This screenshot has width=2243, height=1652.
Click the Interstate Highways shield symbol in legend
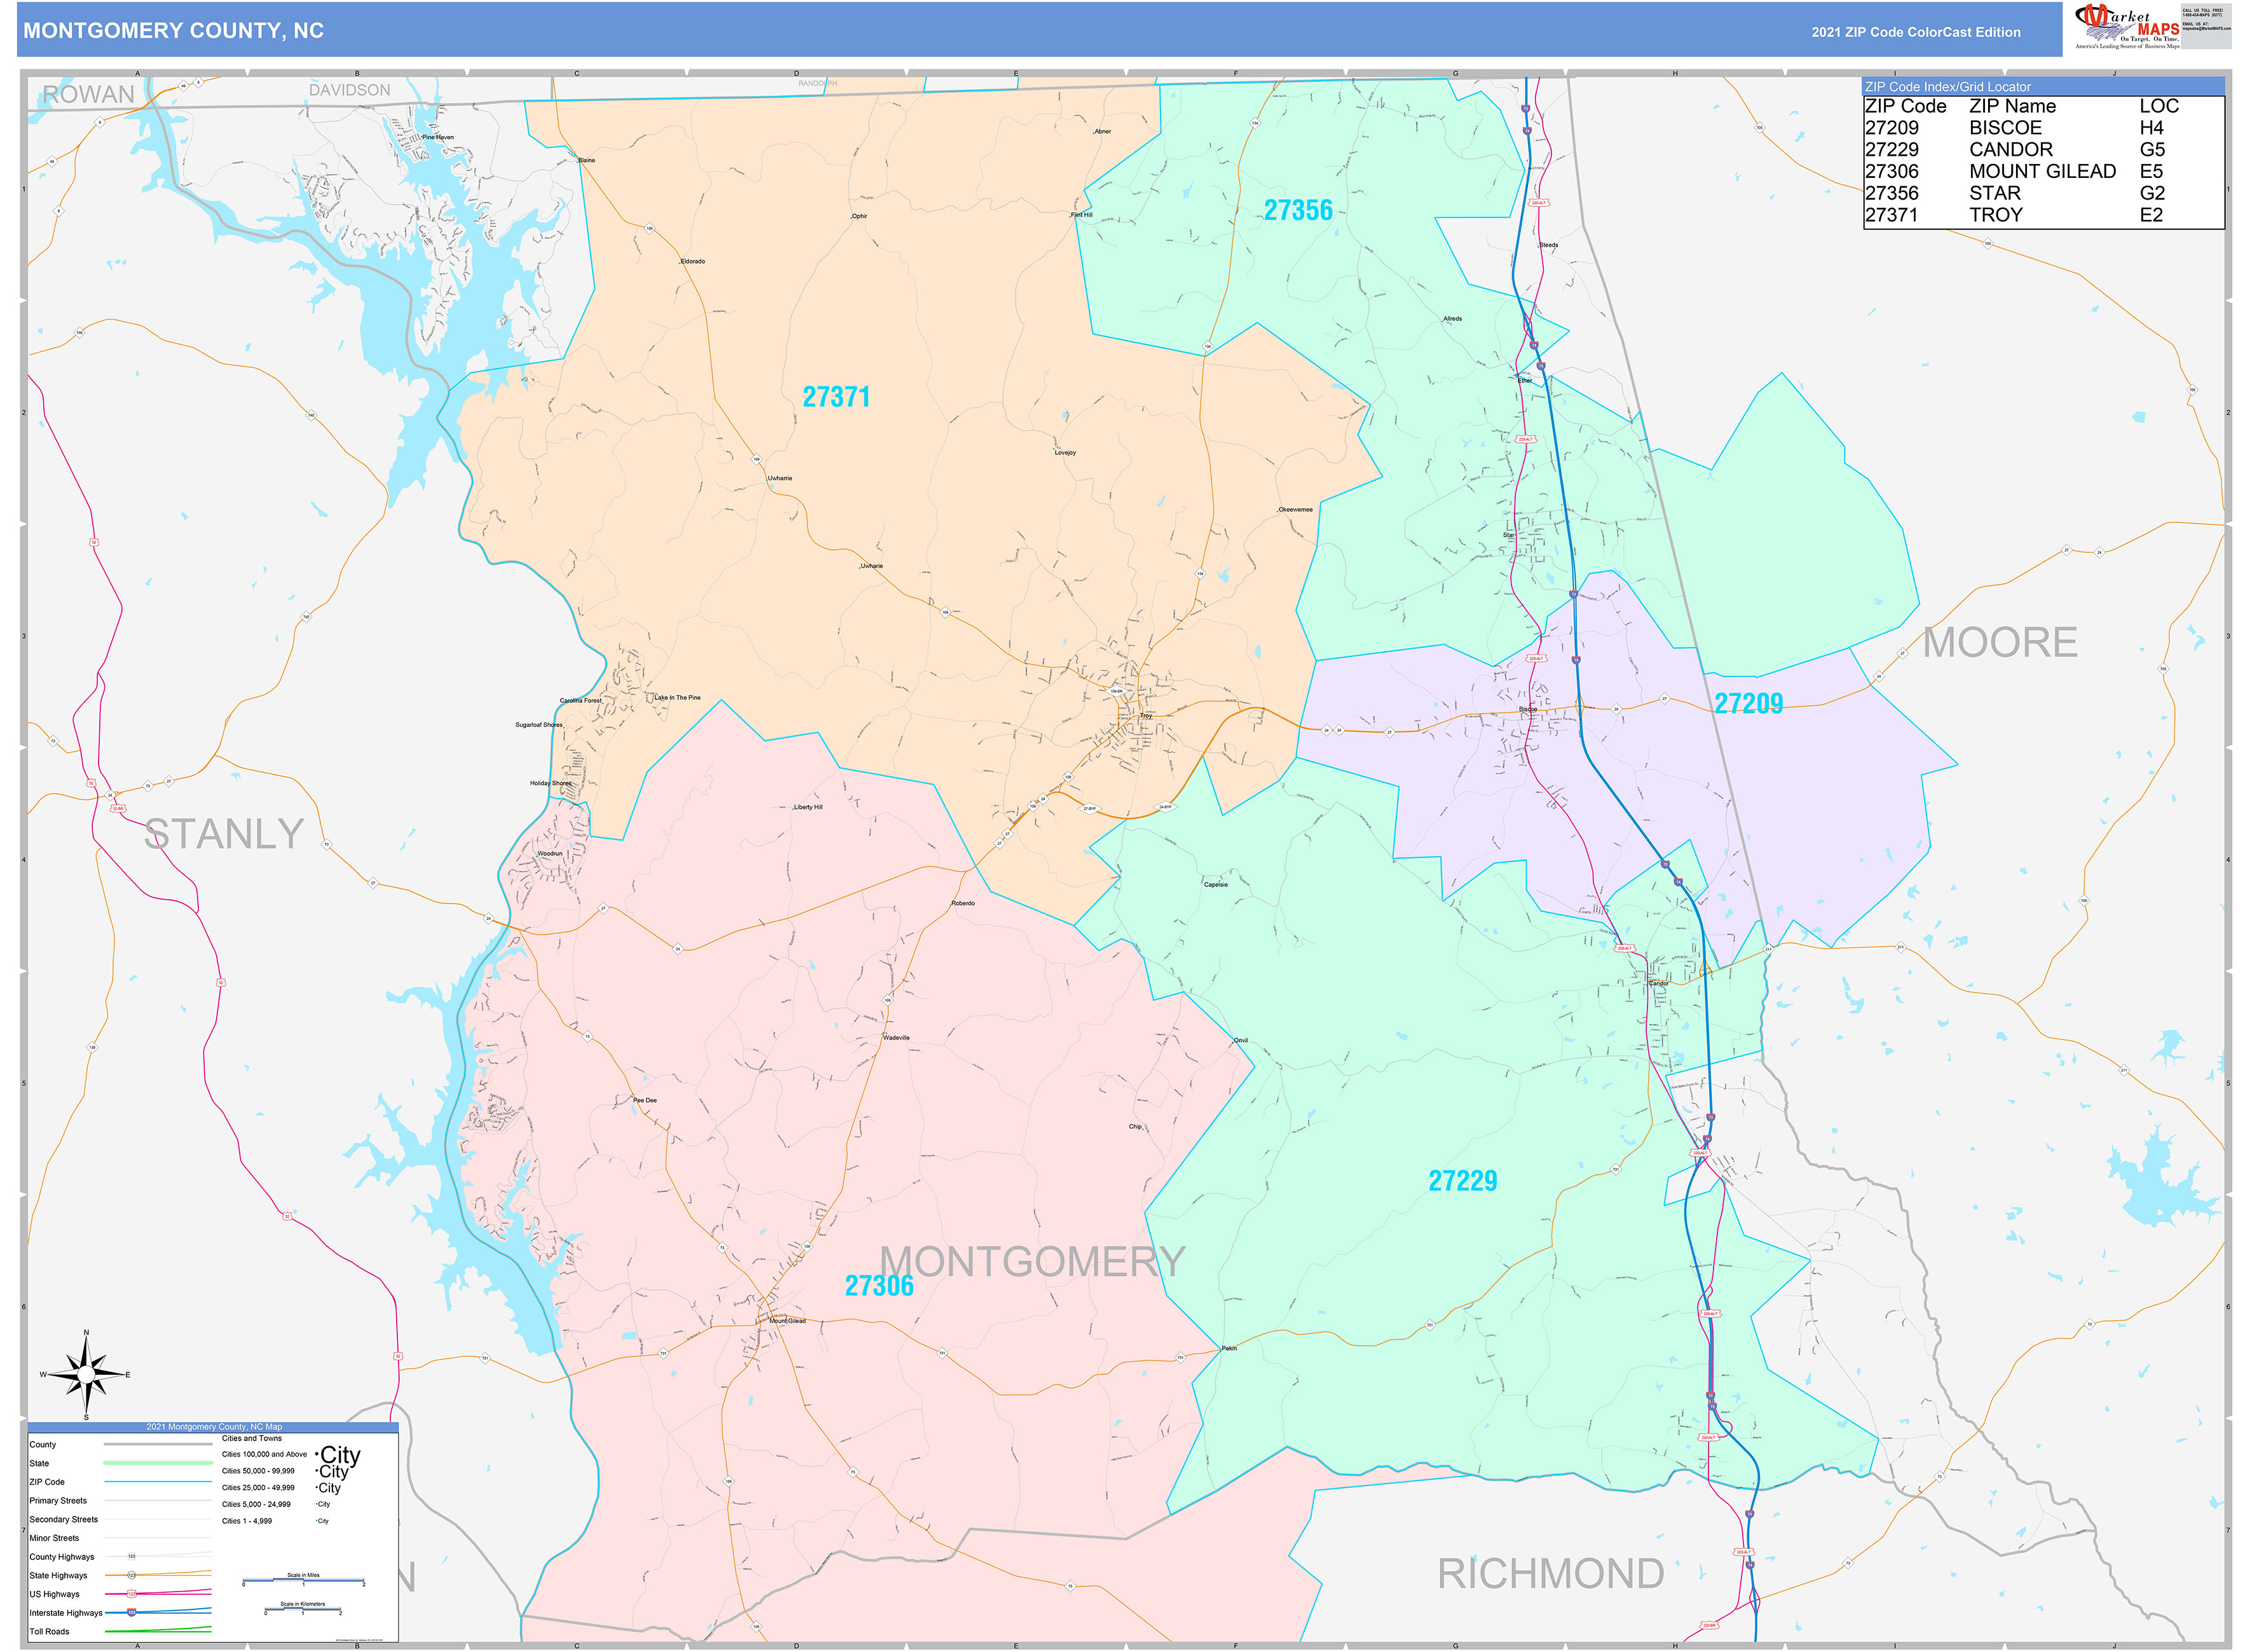131,1613
